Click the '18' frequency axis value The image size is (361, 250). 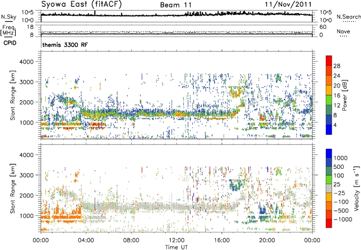pos(30,27)
